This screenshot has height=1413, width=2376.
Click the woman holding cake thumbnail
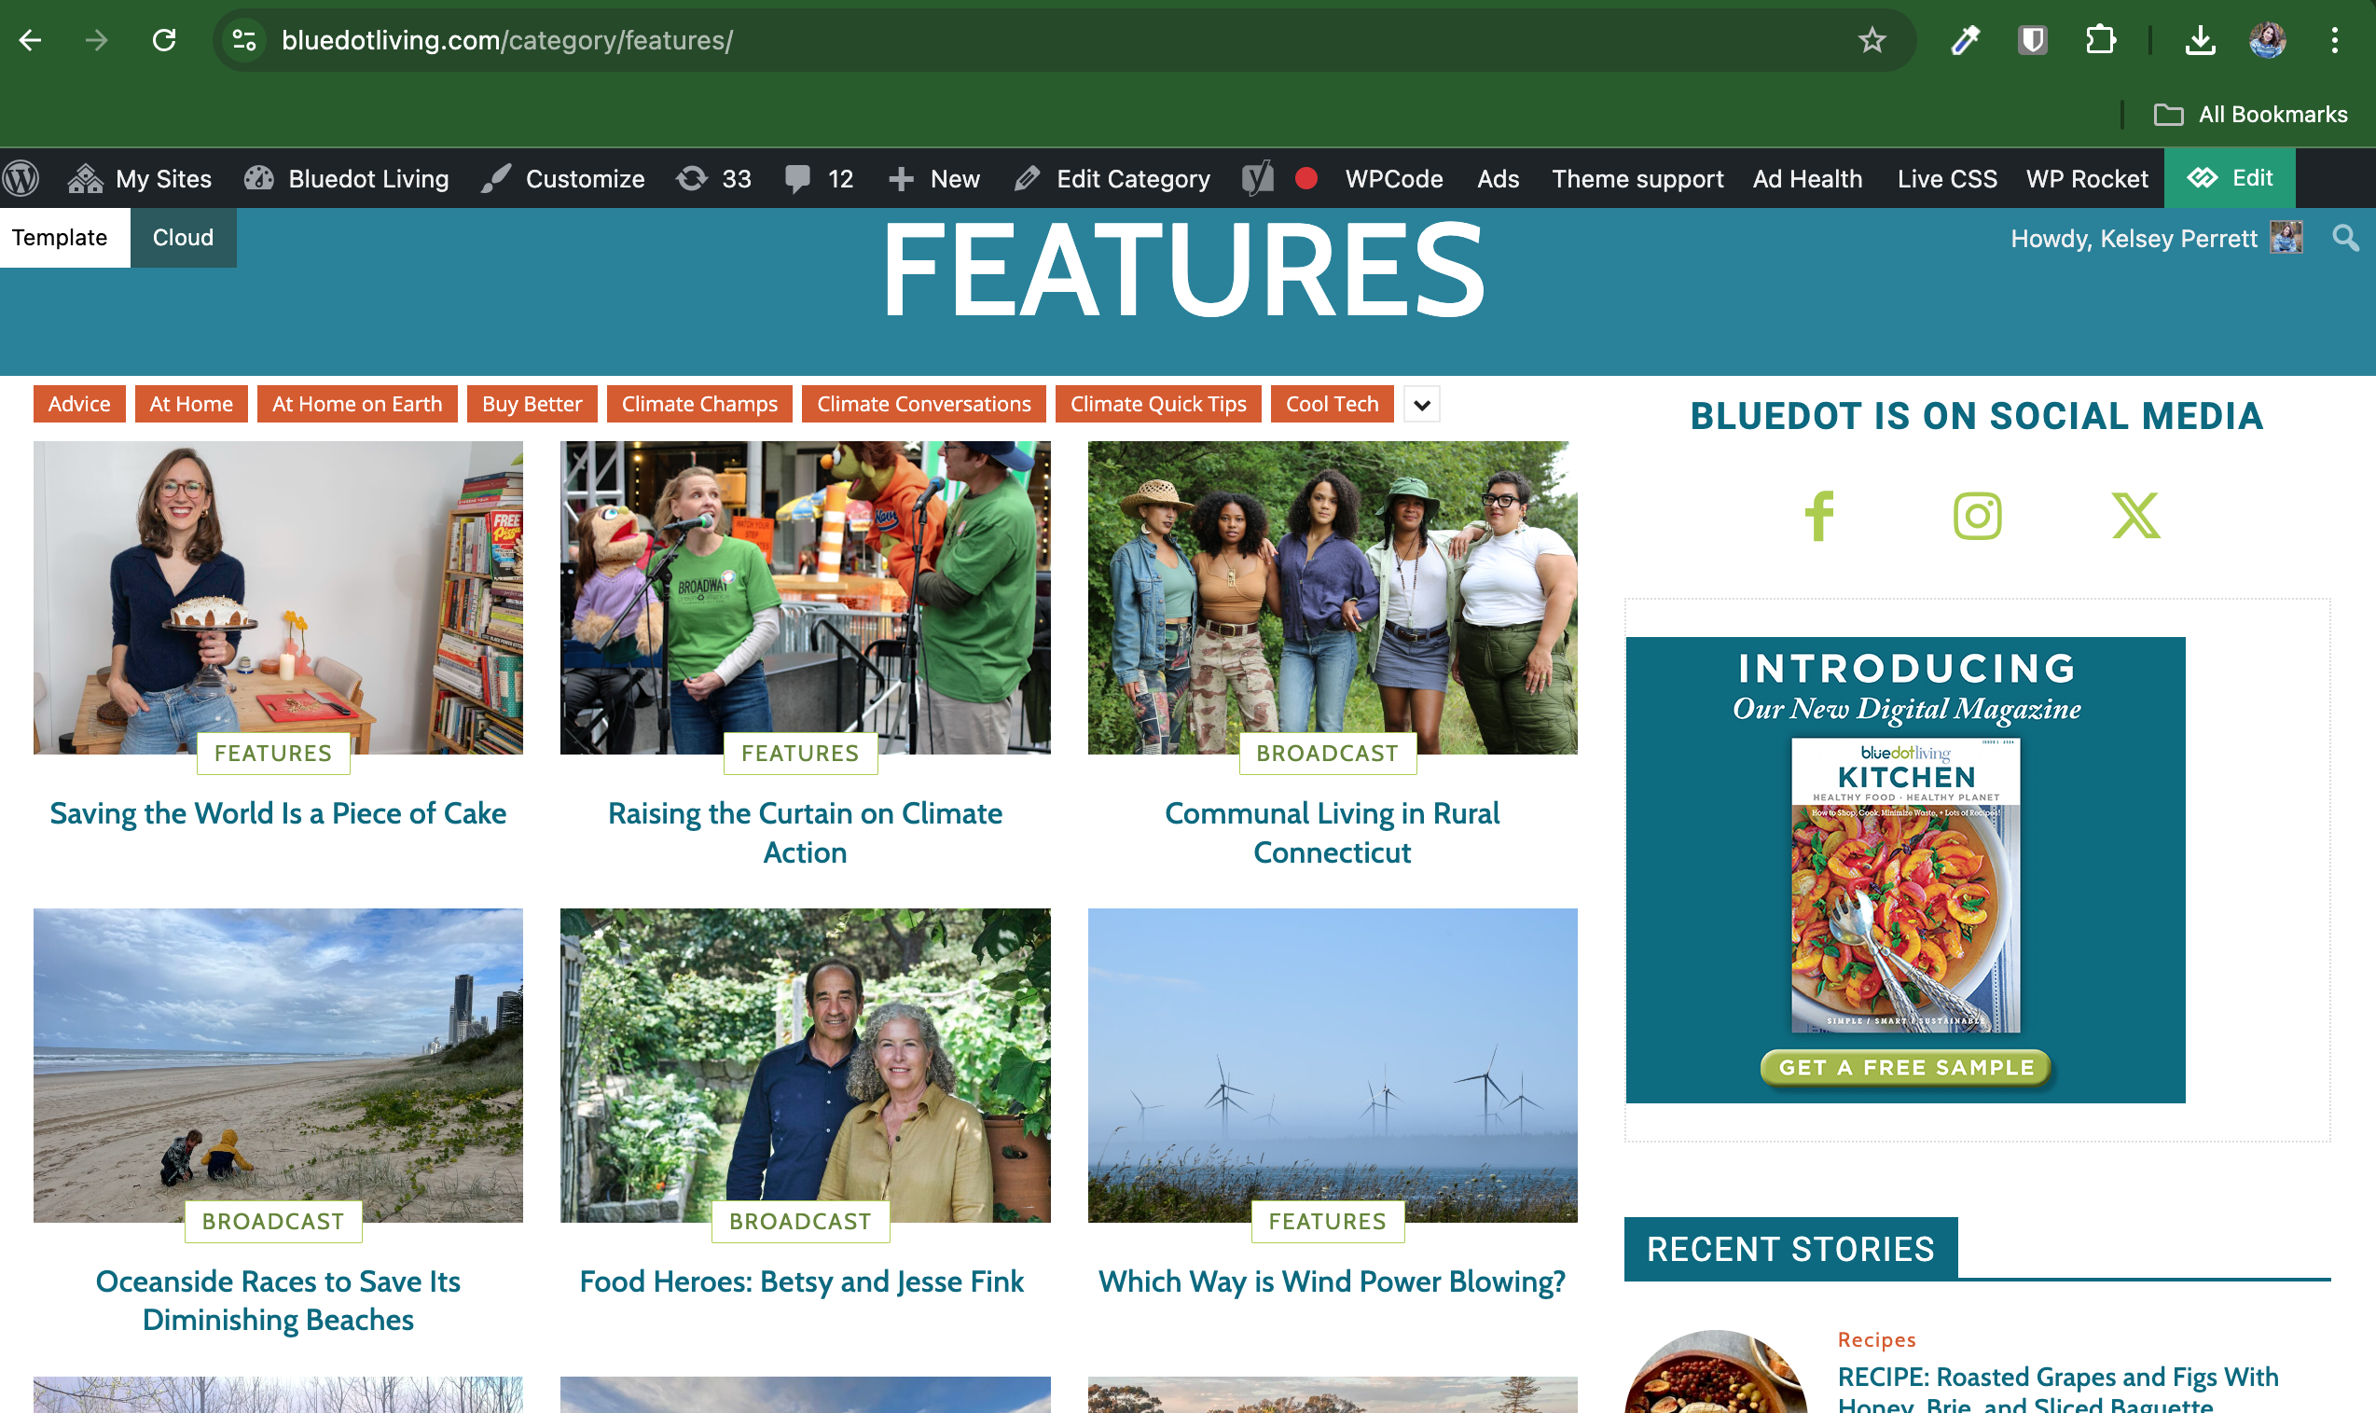point(278,597)
